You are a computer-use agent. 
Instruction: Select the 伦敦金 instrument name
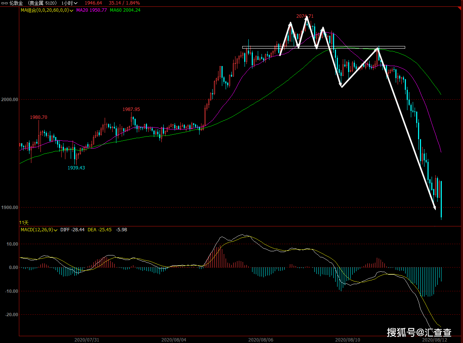pos(15,3)
